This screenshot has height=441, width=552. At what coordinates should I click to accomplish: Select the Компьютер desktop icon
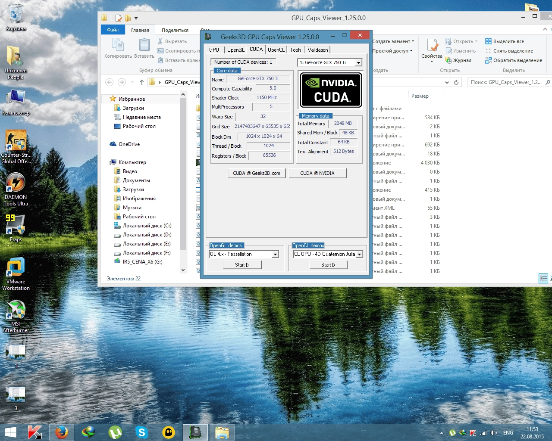point(16,102)
